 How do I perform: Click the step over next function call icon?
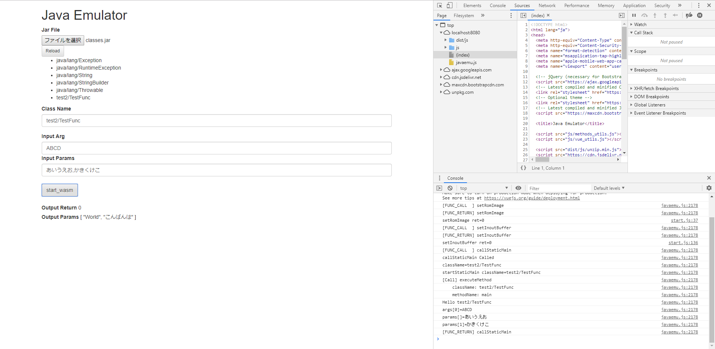click(645, 15)
